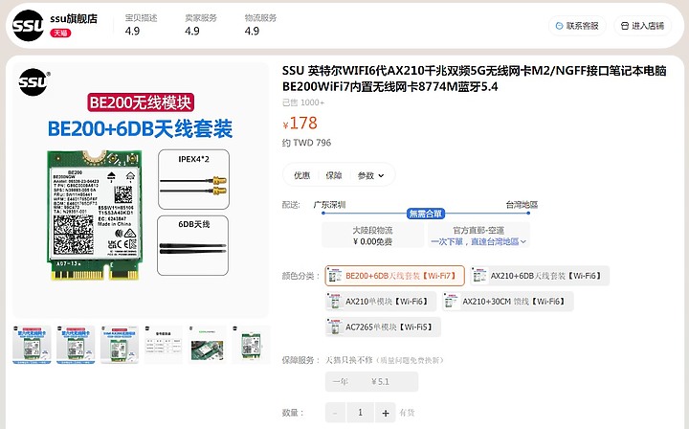Click the SSU logo on product image
Viewport: 689px width, 429px height.
(x=33, y=82)
